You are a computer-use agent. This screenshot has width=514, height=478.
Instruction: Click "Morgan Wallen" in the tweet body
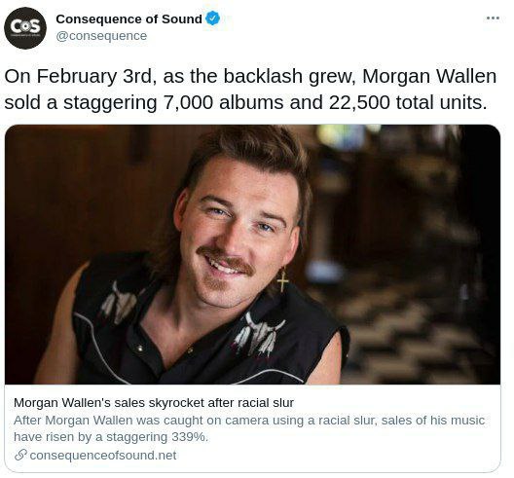click(x=429, y=76)
